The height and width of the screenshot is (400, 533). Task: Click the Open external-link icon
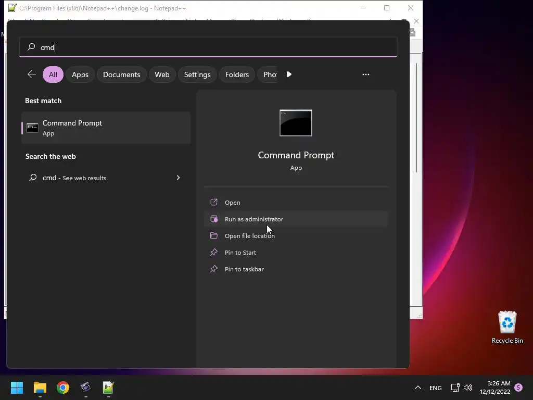(214, 202)
